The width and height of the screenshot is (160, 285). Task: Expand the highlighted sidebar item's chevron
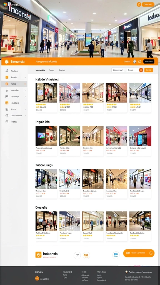(x=25, y=84)
